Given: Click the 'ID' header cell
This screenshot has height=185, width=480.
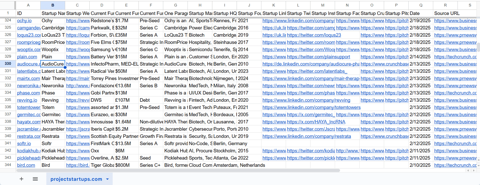Looking at the screenshot, I should click(x=28, y=13).
